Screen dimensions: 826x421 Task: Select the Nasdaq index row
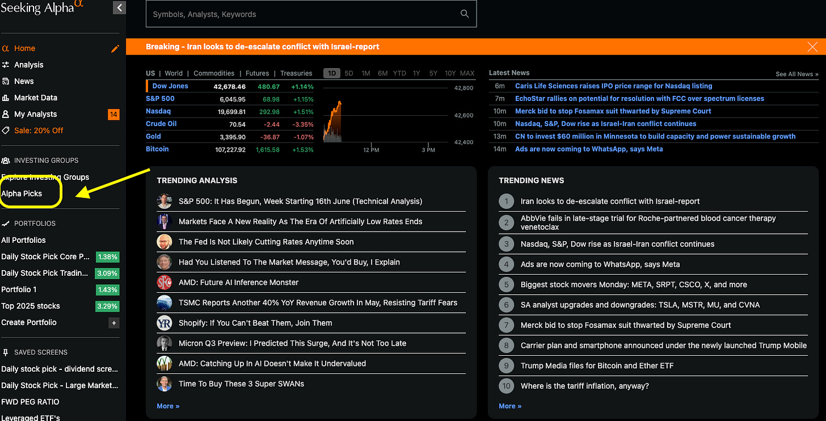[230, 111]
